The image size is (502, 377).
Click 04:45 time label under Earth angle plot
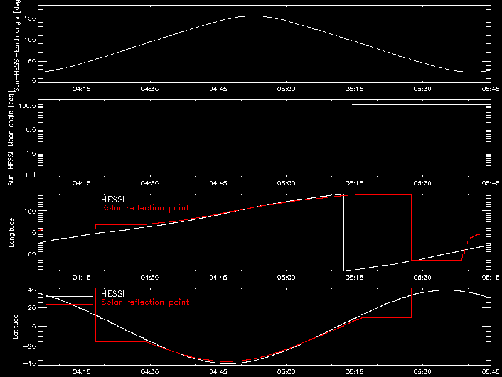tap(218, 89)
